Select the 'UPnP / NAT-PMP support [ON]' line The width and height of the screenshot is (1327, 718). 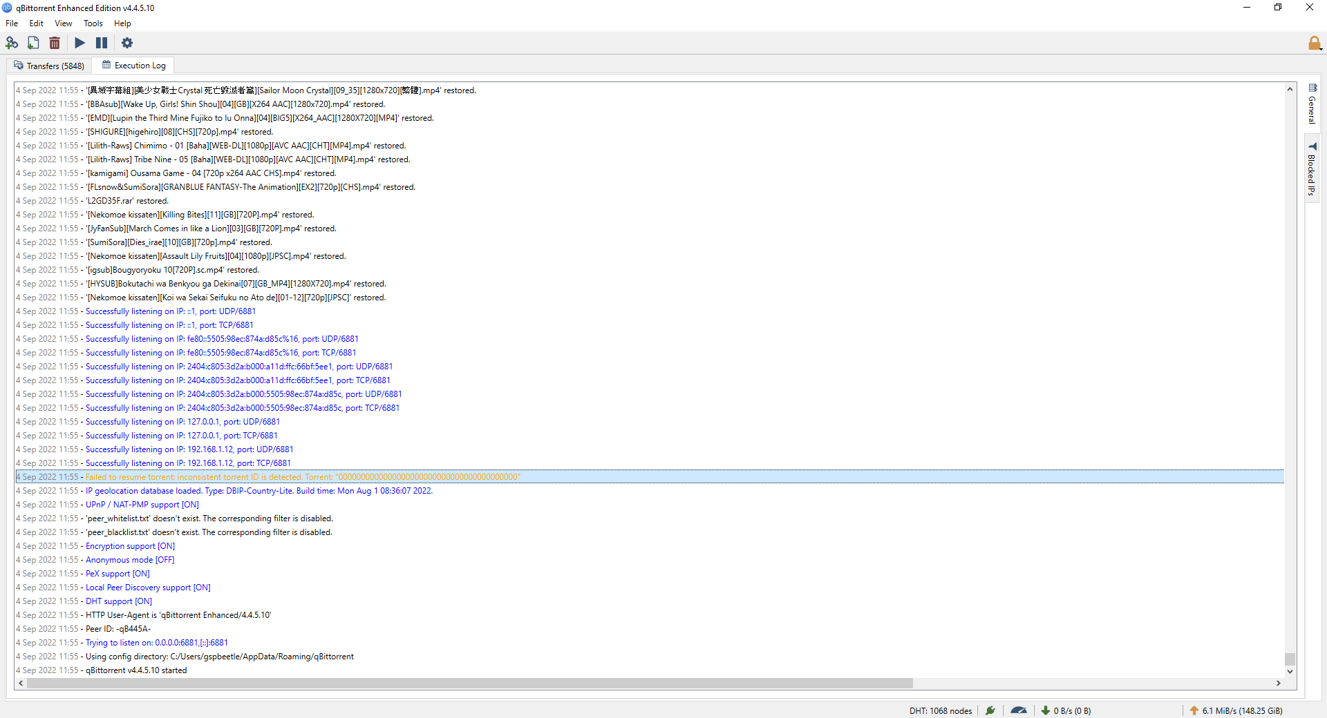click(649, 505)
